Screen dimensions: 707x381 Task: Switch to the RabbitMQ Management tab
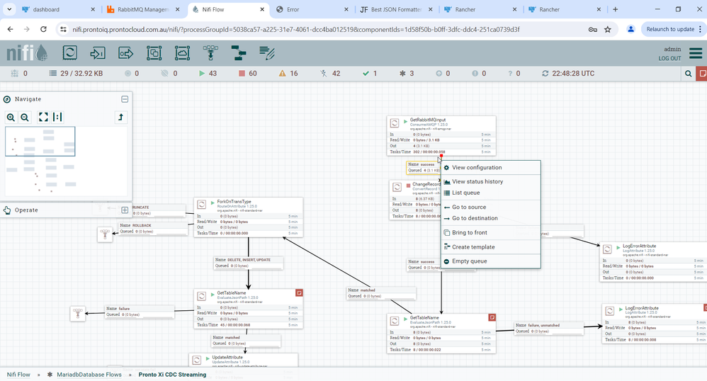143,9
